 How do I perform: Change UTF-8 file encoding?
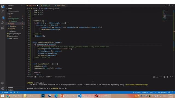point(151,92)
